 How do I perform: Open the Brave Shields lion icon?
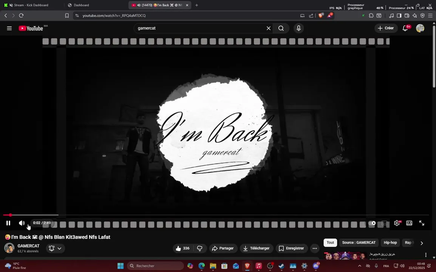tap(321, 15)
